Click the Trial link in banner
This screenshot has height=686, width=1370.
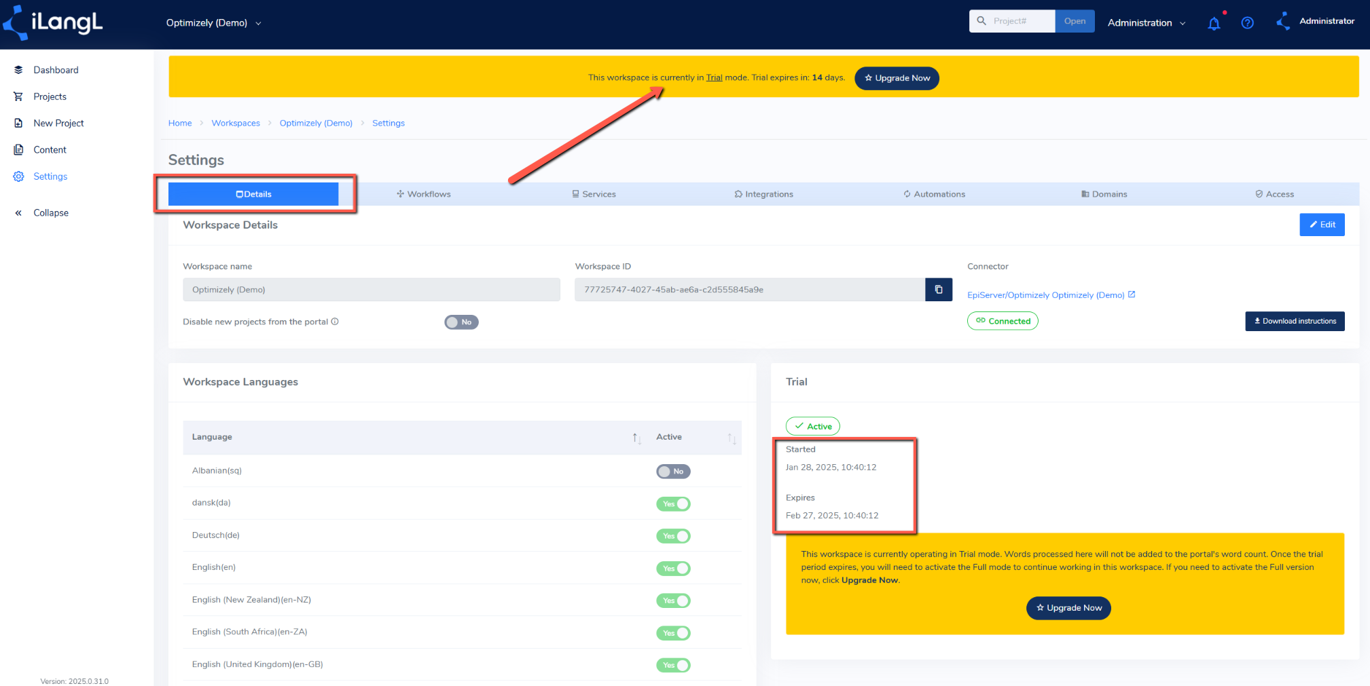tap(714, 77)
